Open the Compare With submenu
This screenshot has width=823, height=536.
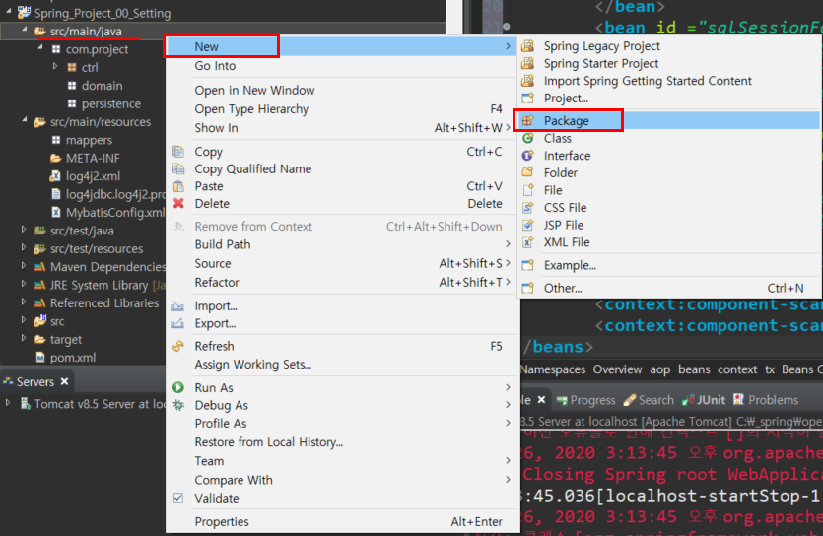click(x=342, y=480)
